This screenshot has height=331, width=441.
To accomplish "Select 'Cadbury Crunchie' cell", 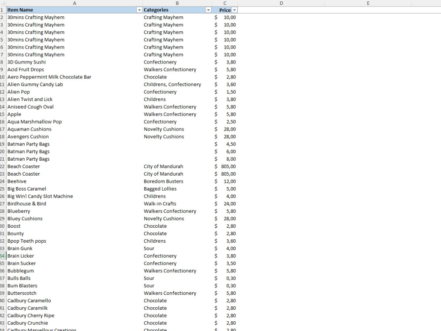I will click(x=75, y=323).
